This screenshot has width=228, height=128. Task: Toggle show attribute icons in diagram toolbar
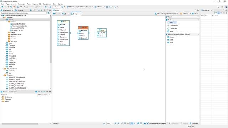pyautogui.click(x=131, y=123)
